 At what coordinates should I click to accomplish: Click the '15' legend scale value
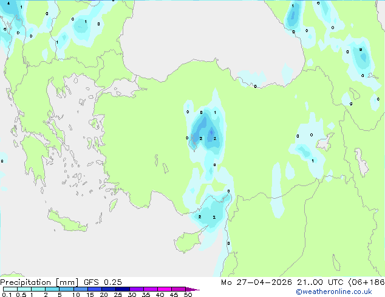point(90,295)
